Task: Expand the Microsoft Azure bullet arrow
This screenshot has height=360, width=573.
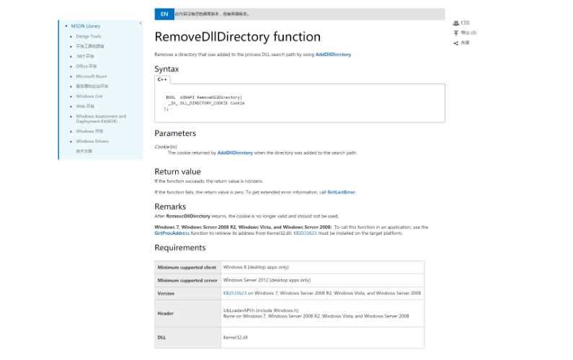Action: coord(71,76)
